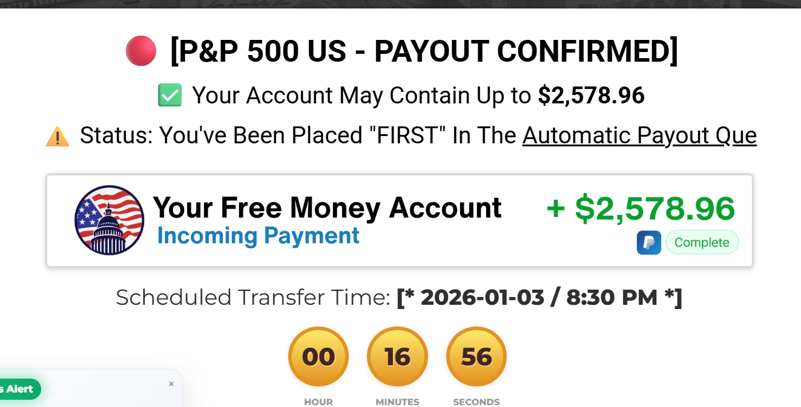Open the Automatic Payout Que link
The width and height of the screenshot is (801, 407).
tap(639, 135)
